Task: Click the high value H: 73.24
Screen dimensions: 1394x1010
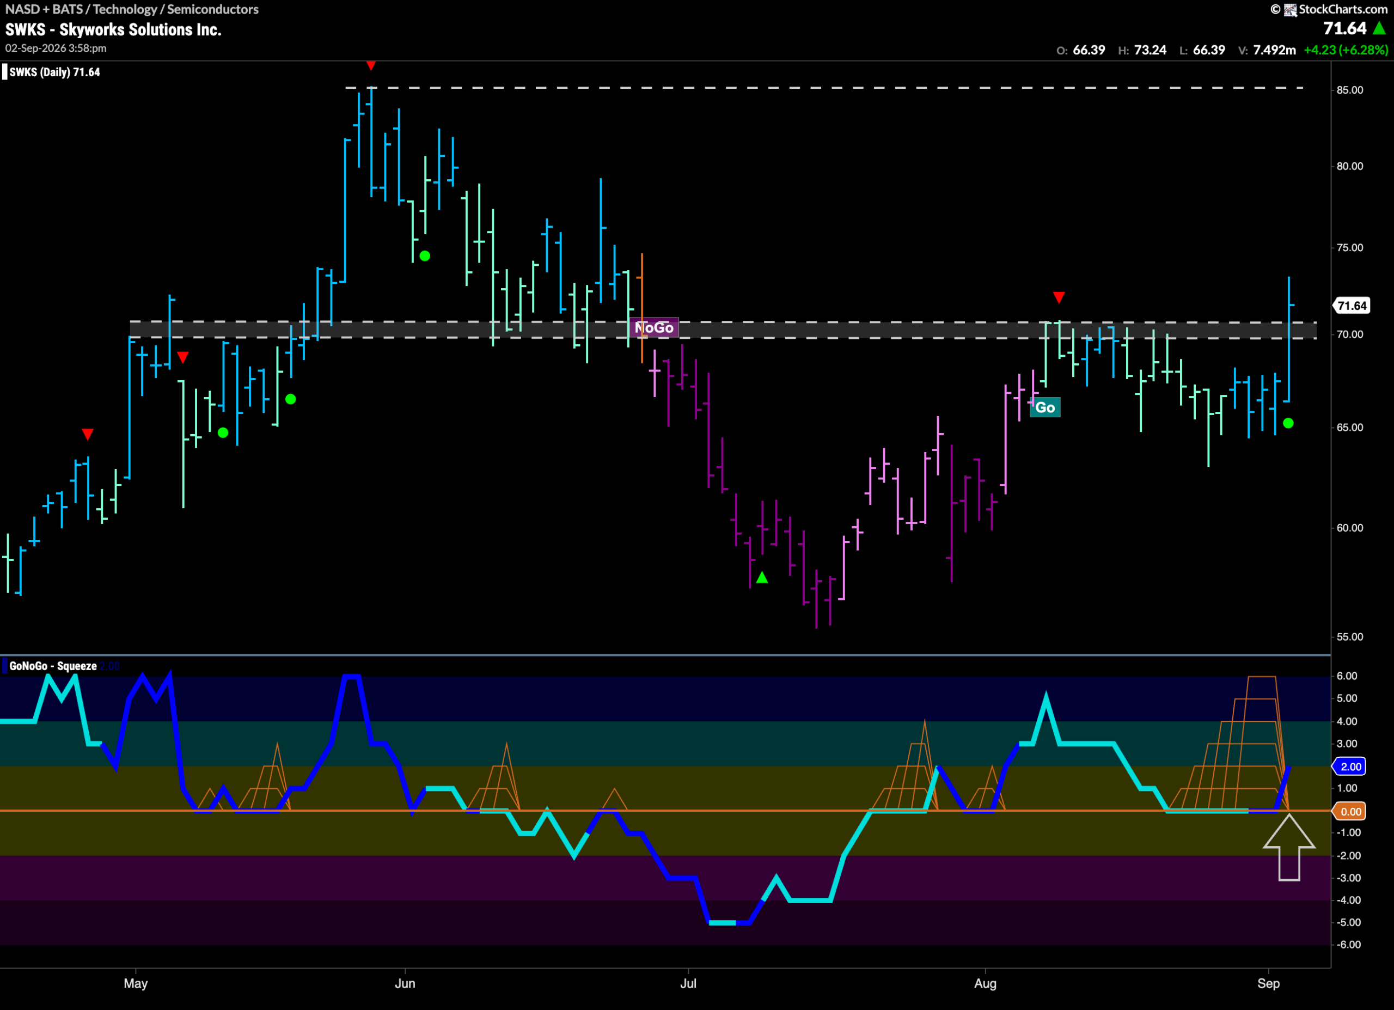Action: click(1142, 51)
